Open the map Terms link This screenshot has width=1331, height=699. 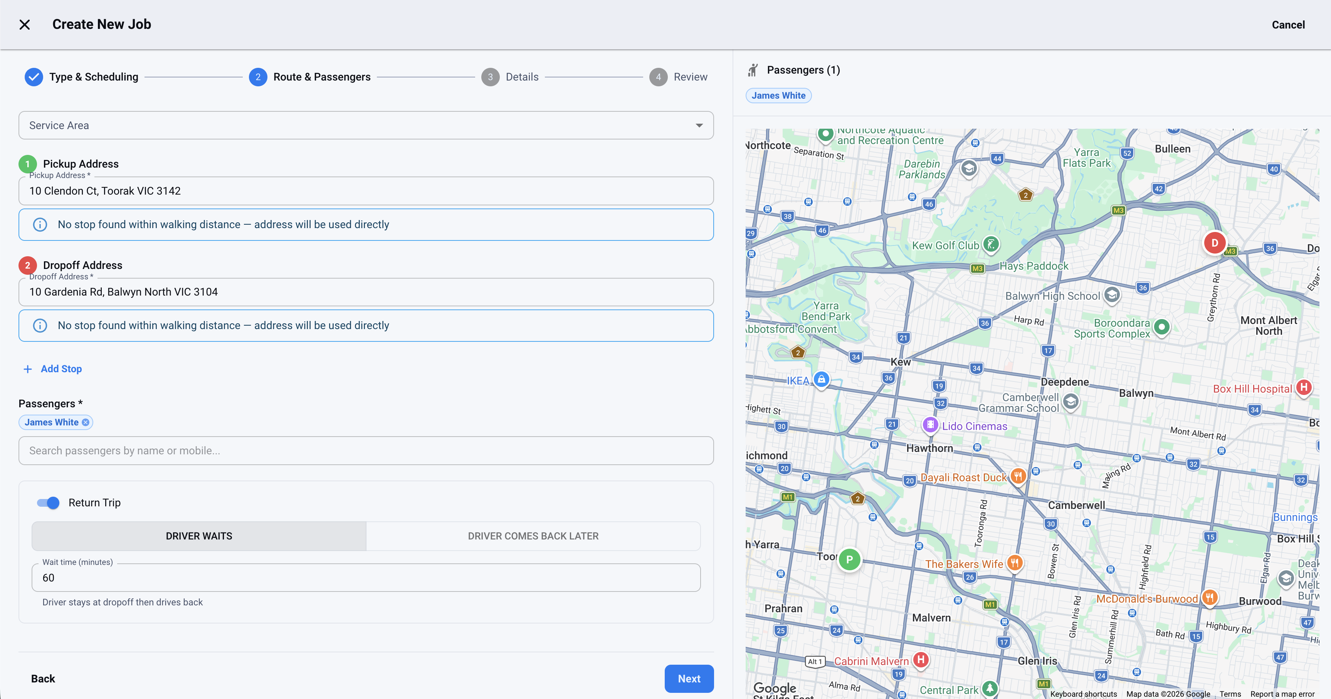pos(1230,694)
